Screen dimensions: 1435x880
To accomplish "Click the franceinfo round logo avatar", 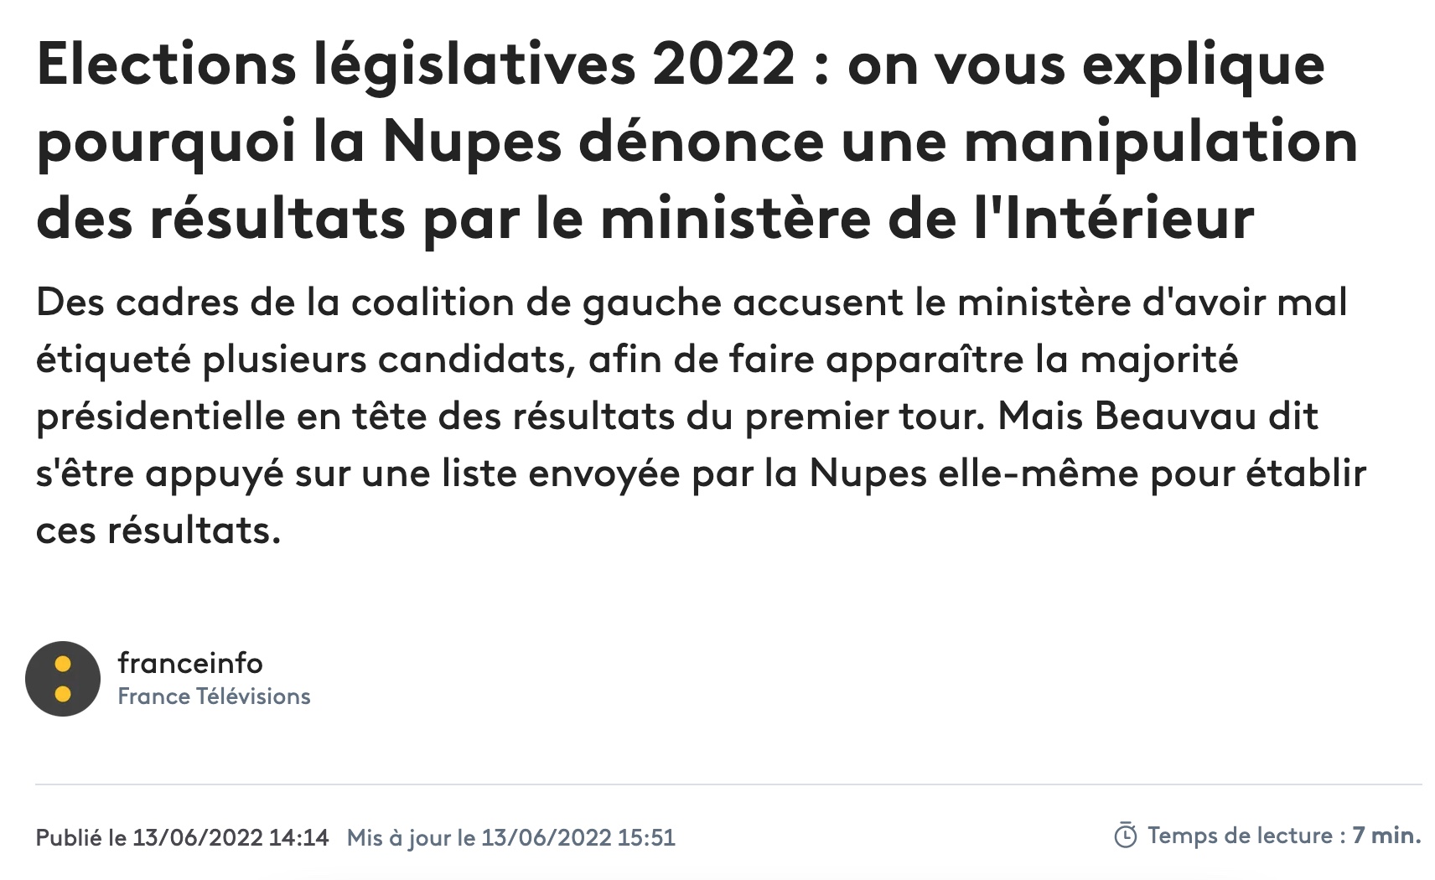I will (63, 679).
